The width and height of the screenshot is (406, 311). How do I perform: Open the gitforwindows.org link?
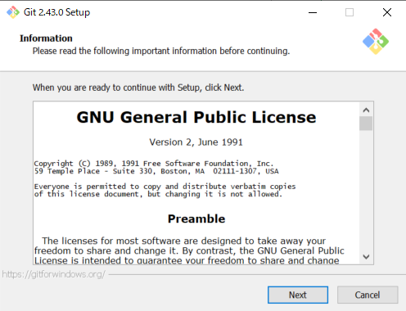[x=54, y=274]
